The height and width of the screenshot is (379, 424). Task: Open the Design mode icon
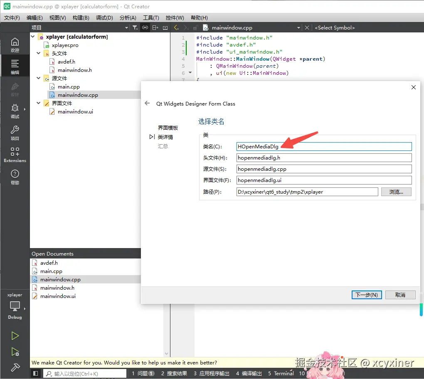[x=15, y=89]
